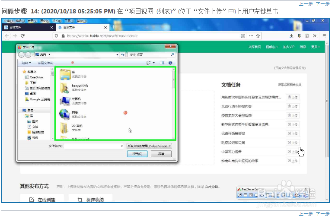The height and width of the screenshot is (216, 335).
Task: Select 最近访问的位置 in the sidebar
Action: click(x=37, y=88)
